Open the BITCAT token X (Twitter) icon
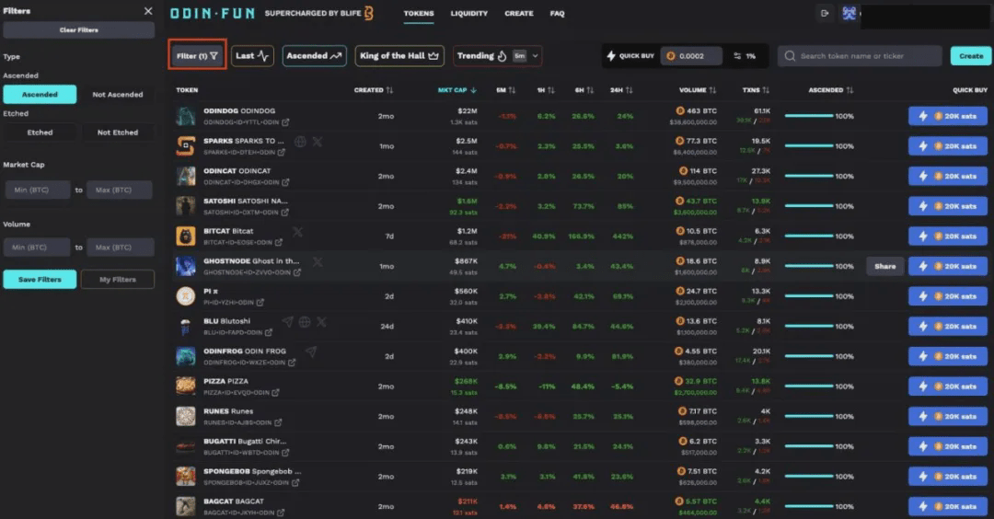The image size is (994, 519). (x=297, y=232)
